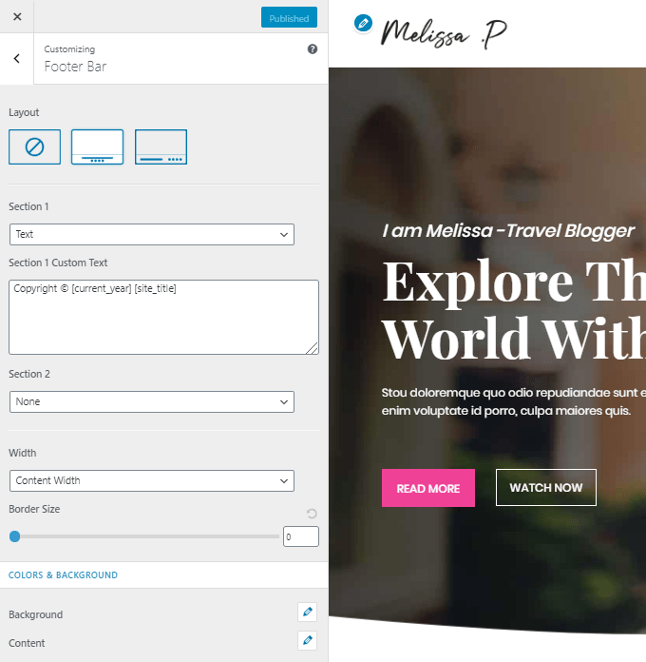Select the disabled footer bar layout option
Viewport: 646px width, 662px height.
coord(34,146)
